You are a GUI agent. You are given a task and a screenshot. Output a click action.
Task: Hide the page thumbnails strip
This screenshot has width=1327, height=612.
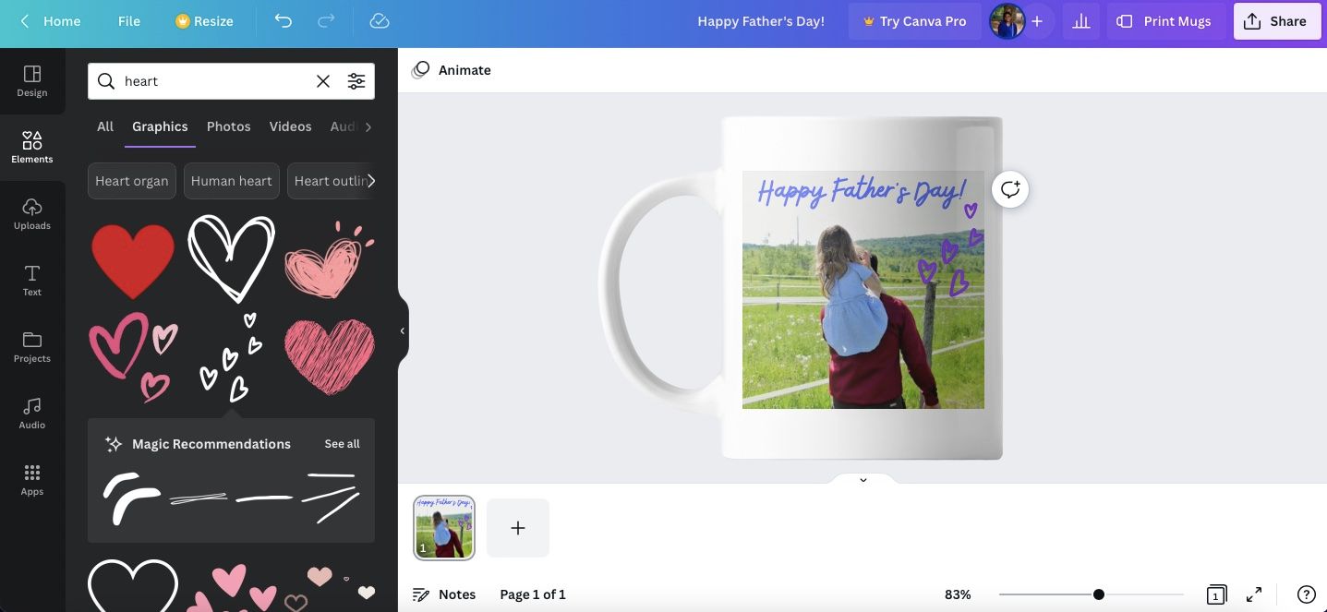(863, 480)
